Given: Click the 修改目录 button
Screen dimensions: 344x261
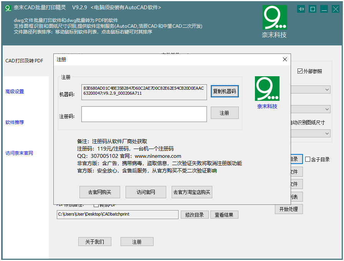Looking at the screenshot, I should (195, 215).
